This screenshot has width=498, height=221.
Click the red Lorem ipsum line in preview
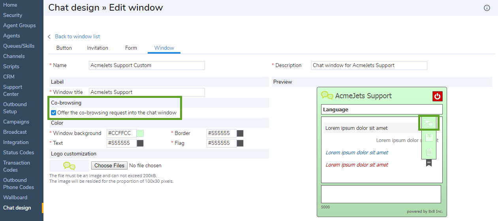tap(357, 165)
